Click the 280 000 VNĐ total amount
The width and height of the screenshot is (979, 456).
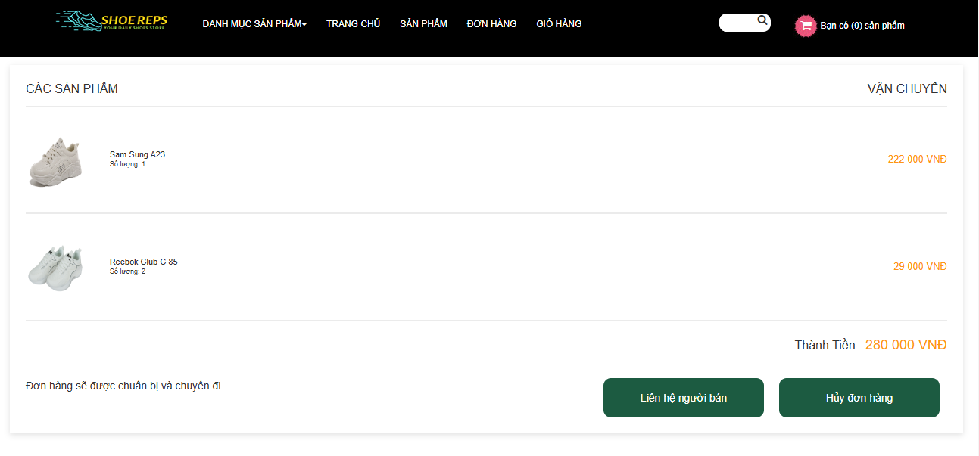906,345
